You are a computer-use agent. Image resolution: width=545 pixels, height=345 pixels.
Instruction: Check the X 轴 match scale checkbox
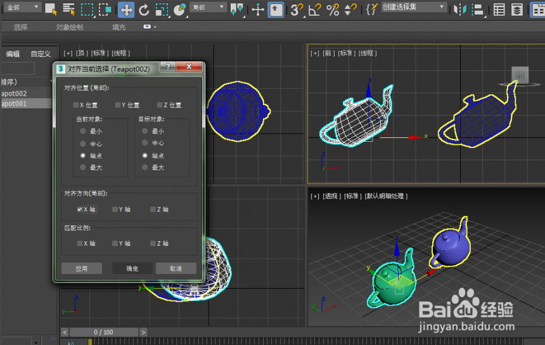[80, 243]
